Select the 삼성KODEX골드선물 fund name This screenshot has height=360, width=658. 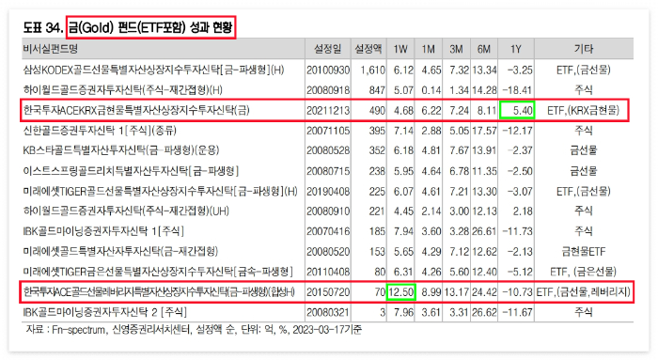[x=153, y=70]
